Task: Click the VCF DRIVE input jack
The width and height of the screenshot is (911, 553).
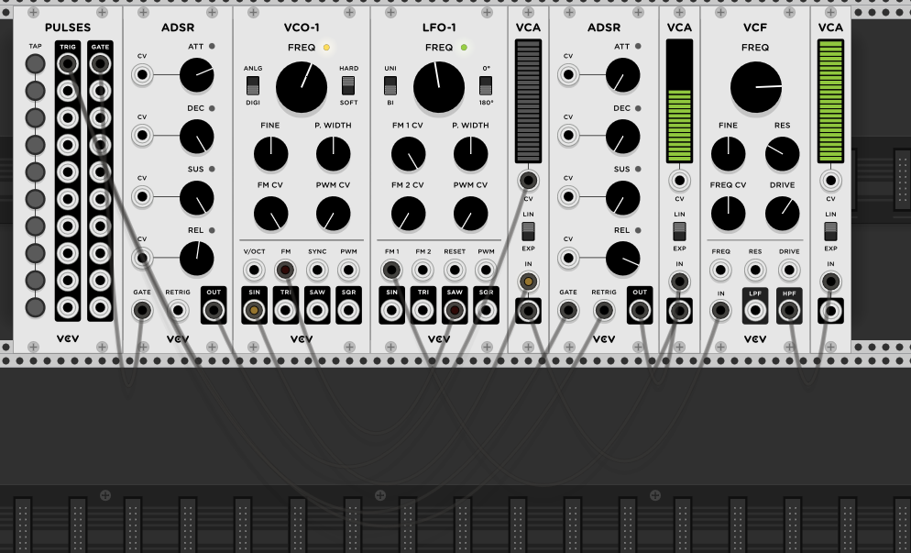Action: (789, 270)
